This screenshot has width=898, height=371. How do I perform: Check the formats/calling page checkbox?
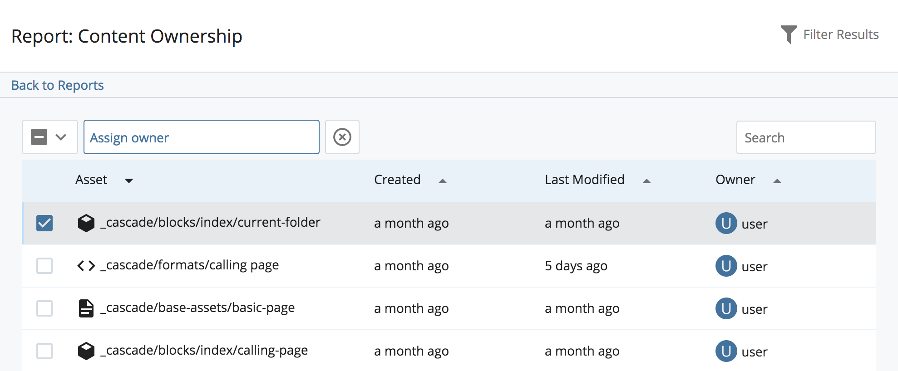click(x=44, y=266)
